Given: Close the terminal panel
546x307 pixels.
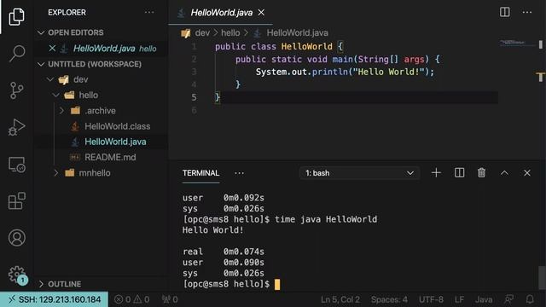Looking at the screenshot, I should [527, 172].
